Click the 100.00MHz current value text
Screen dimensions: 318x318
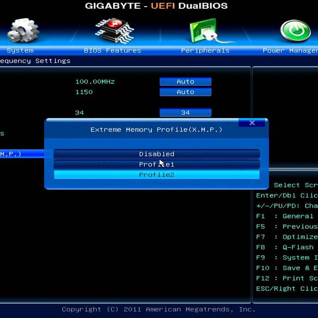[x=95, y=82]
